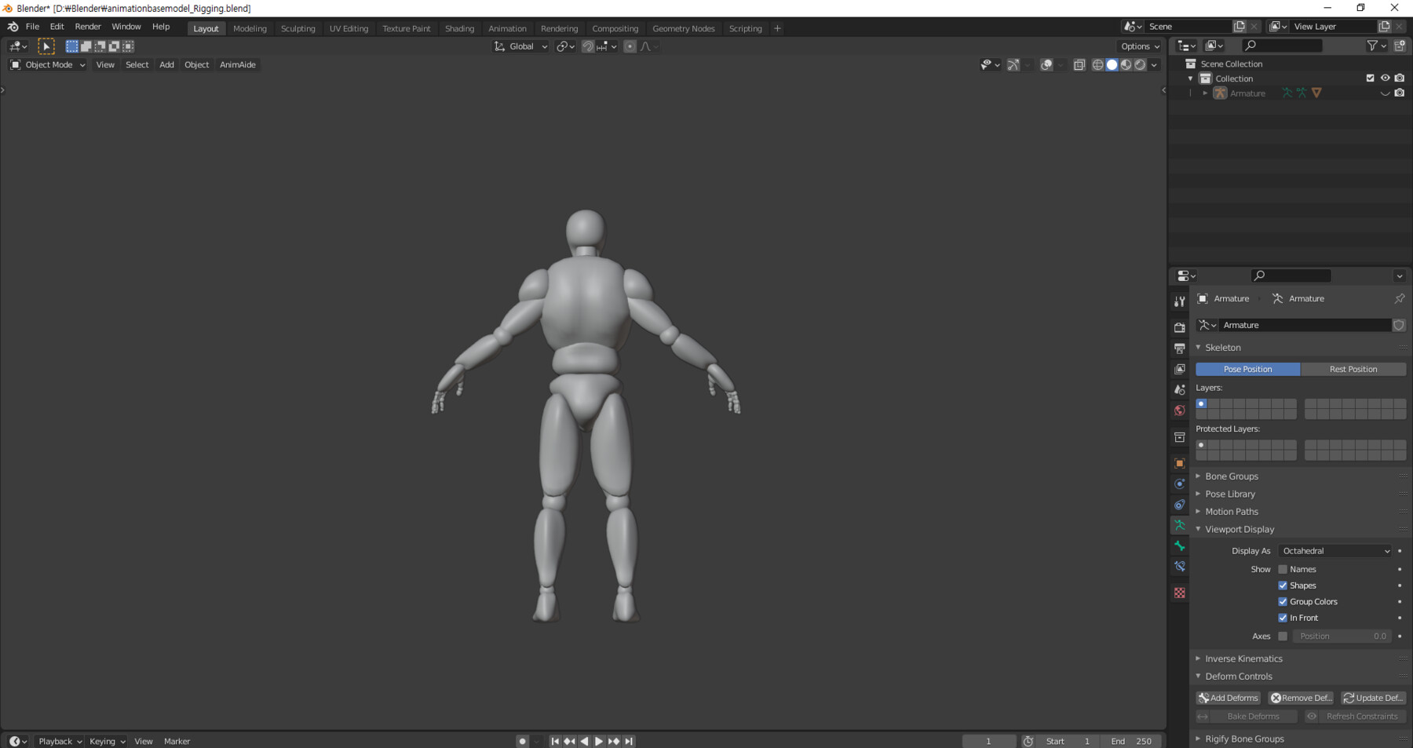Open the World Properties tab
This screenshot has height=748, width=1413.
tap(1179, 410)
